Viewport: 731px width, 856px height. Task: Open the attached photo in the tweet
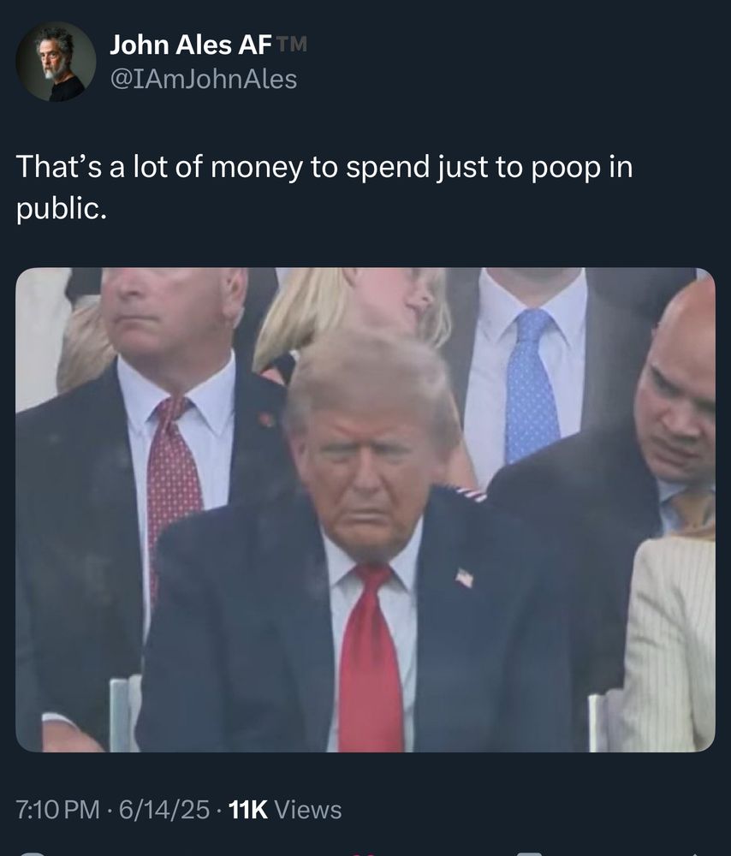(365, 510)
